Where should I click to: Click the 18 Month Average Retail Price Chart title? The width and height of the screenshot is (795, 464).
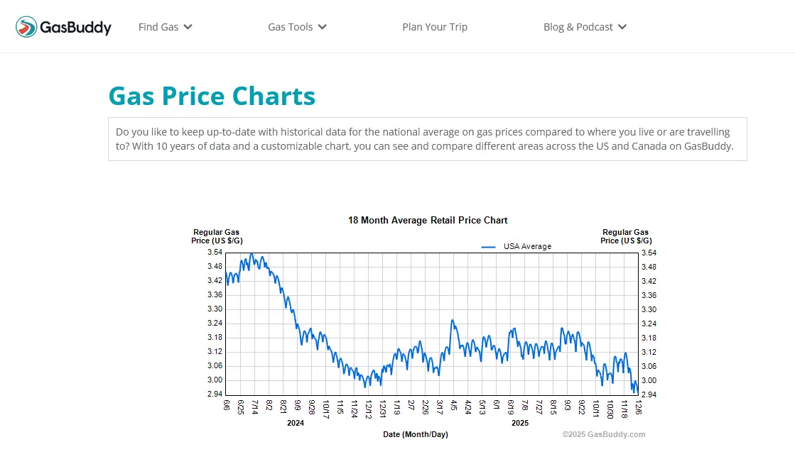428,221
